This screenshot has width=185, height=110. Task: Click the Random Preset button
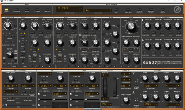coord(151,9)
